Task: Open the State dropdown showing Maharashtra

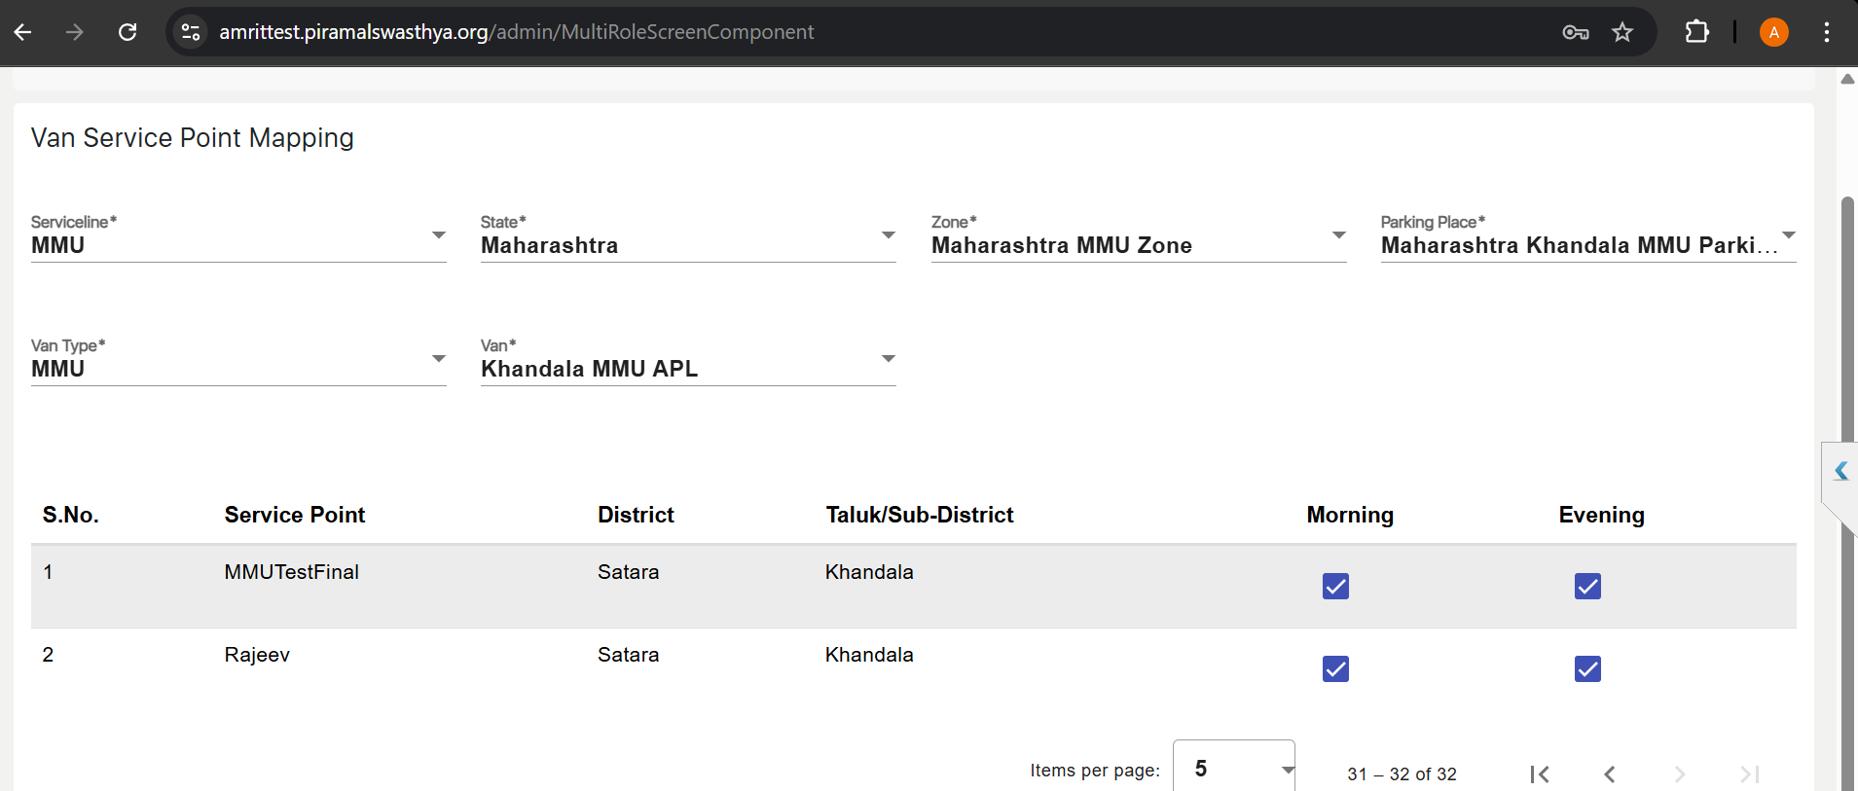Action: (x=688, y=244)
